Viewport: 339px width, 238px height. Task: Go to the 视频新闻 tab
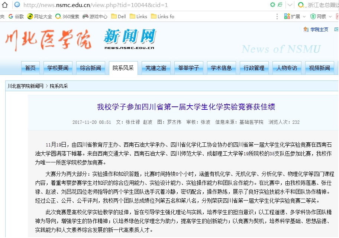coord(319,68)
